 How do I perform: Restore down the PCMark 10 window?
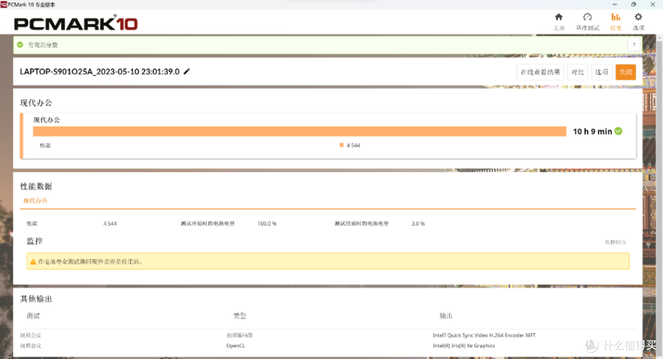pyautogui.click(x=634, y=4)
